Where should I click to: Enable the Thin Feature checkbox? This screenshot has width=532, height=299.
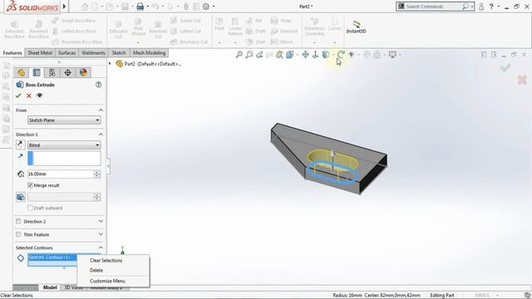tap(18, 234)
